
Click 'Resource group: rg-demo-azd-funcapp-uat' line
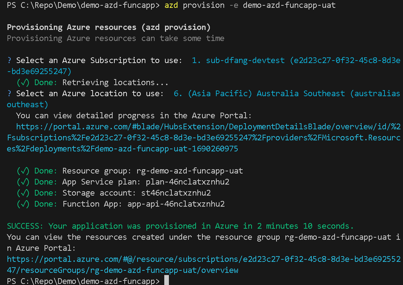point(153,171)
